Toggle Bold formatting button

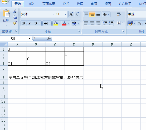[23, 23]
